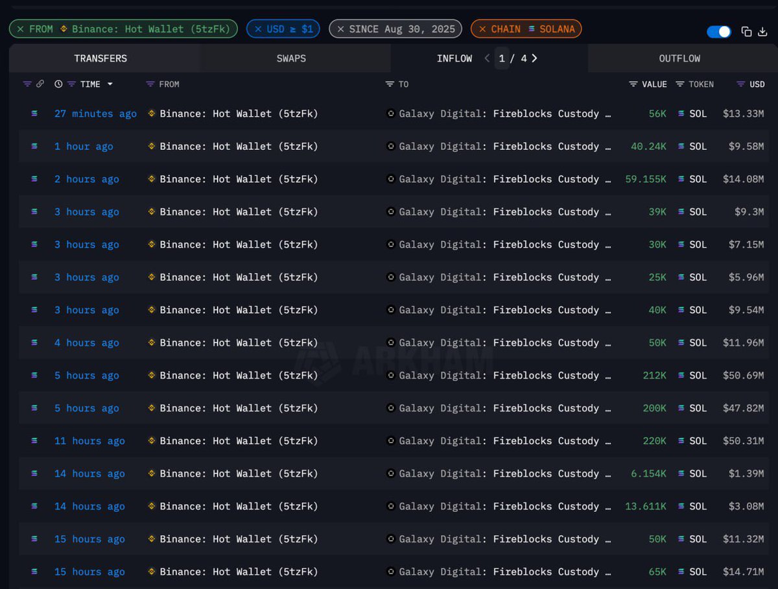This screenshot has height=589, width=778.
Task: Click the 56K value cell
Action: pos(657,114)
